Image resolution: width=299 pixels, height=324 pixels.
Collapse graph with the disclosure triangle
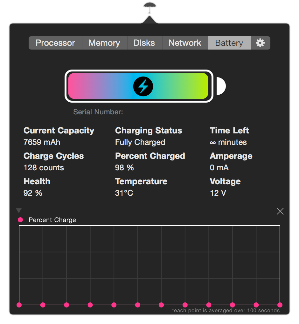[x=19, y=211]
